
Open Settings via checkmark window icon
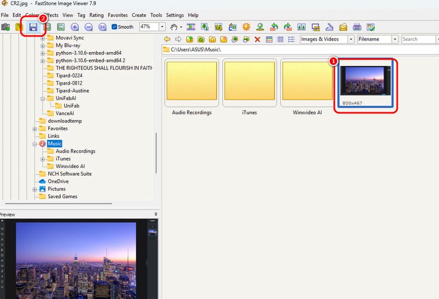coord(371,27)
